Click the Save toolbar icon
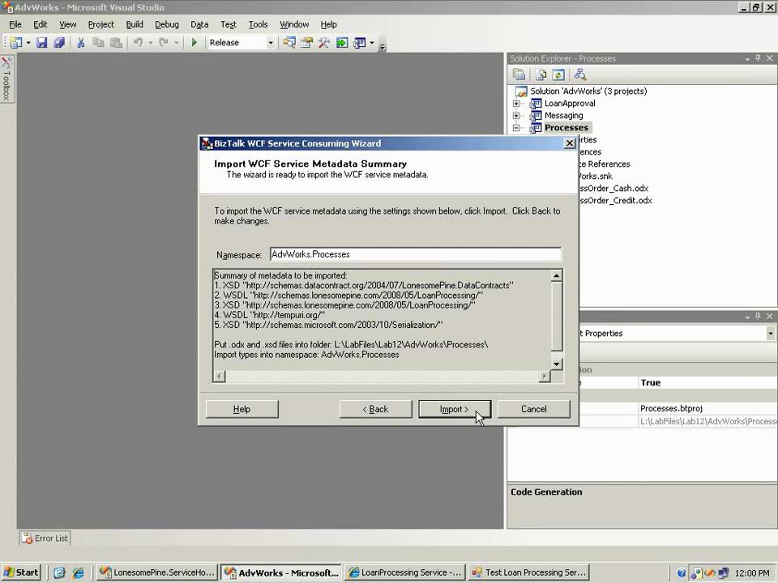778x583 pixels. click(41, 43)
